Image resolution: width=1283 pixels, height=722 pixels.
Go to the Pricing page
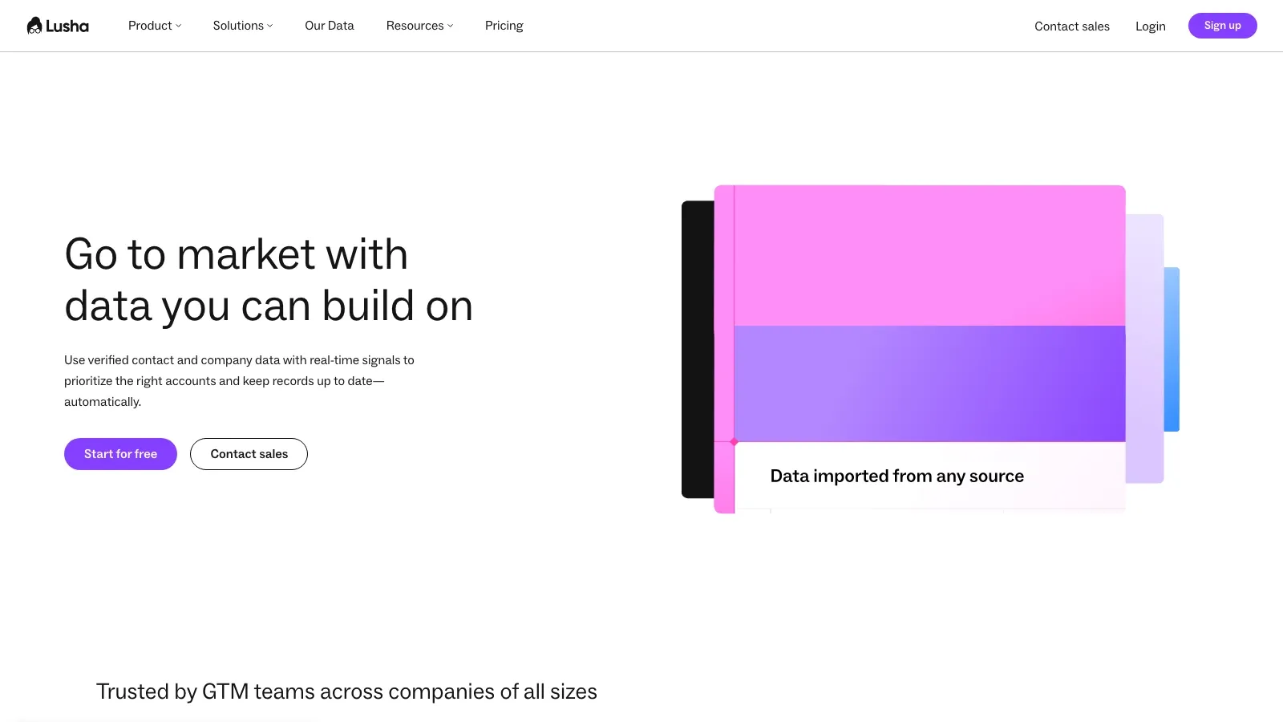click(x=504, y=26)
